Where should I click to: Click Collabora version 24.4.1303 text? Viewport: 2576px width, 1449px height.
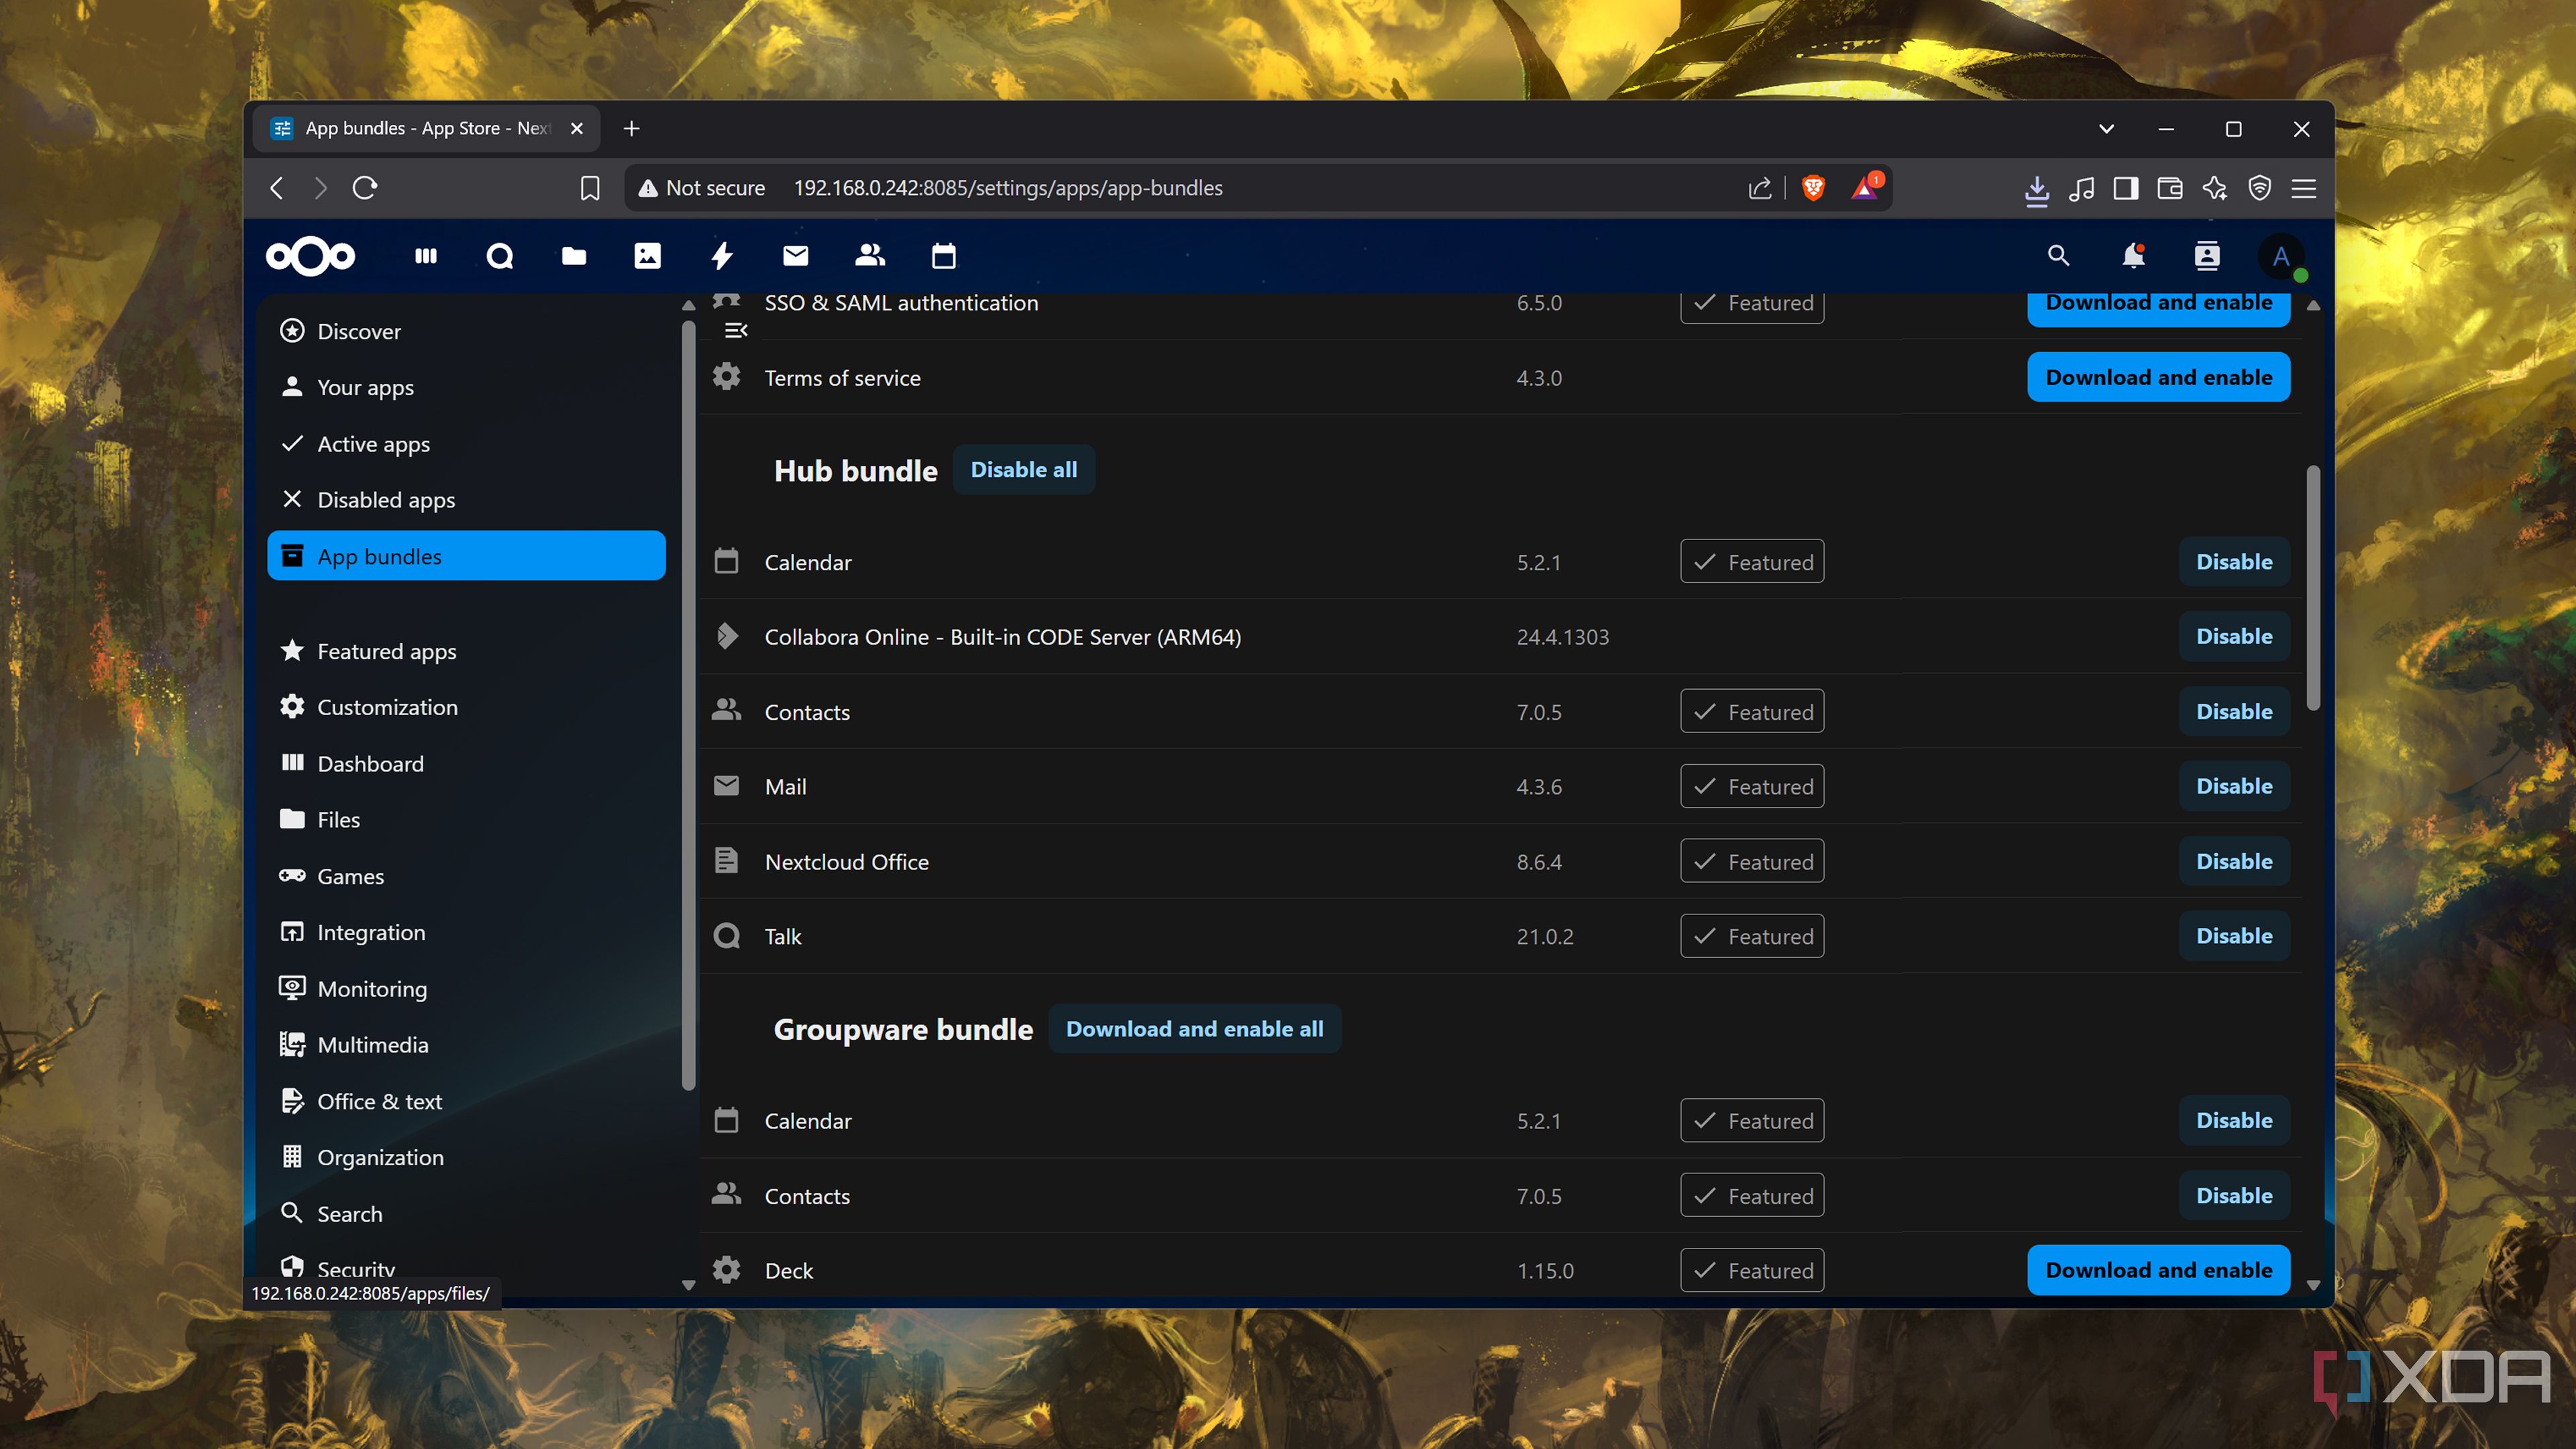point(1563,637)
